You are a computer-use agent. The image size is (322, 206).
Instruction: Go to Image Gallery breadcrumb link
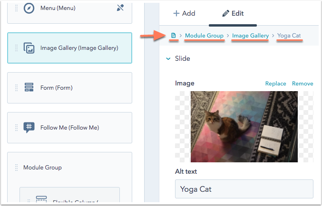251,36
